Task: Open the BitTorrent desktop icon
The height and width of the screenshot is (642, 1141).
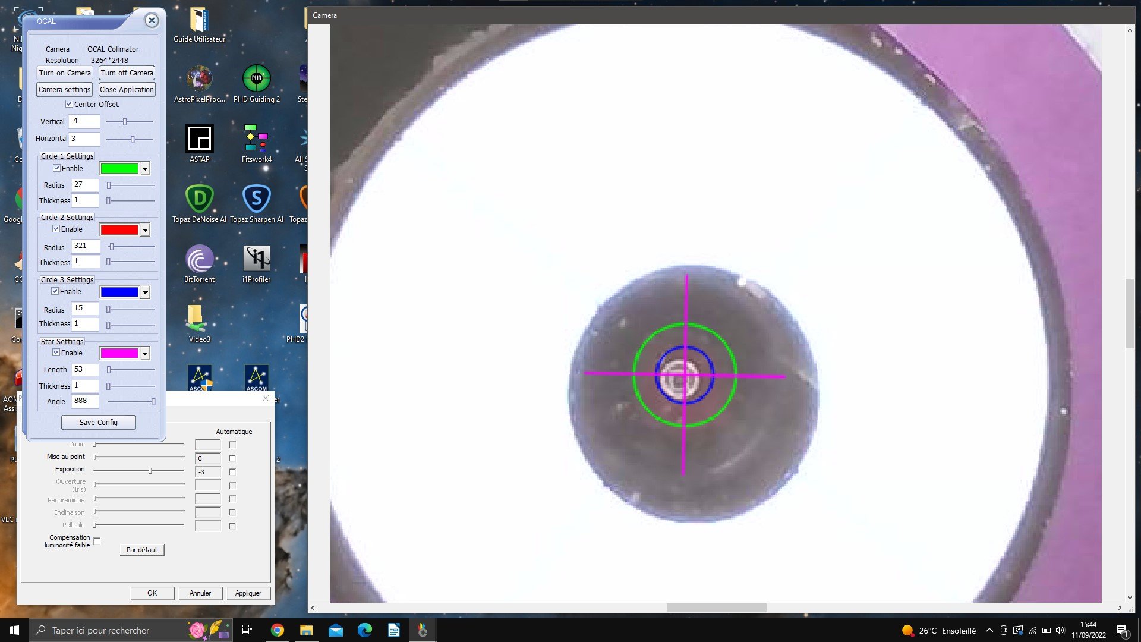Action: pyautogui.click(x=199, y=263)
